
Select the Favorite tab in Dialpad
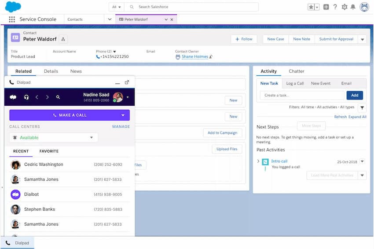(49, 151)
